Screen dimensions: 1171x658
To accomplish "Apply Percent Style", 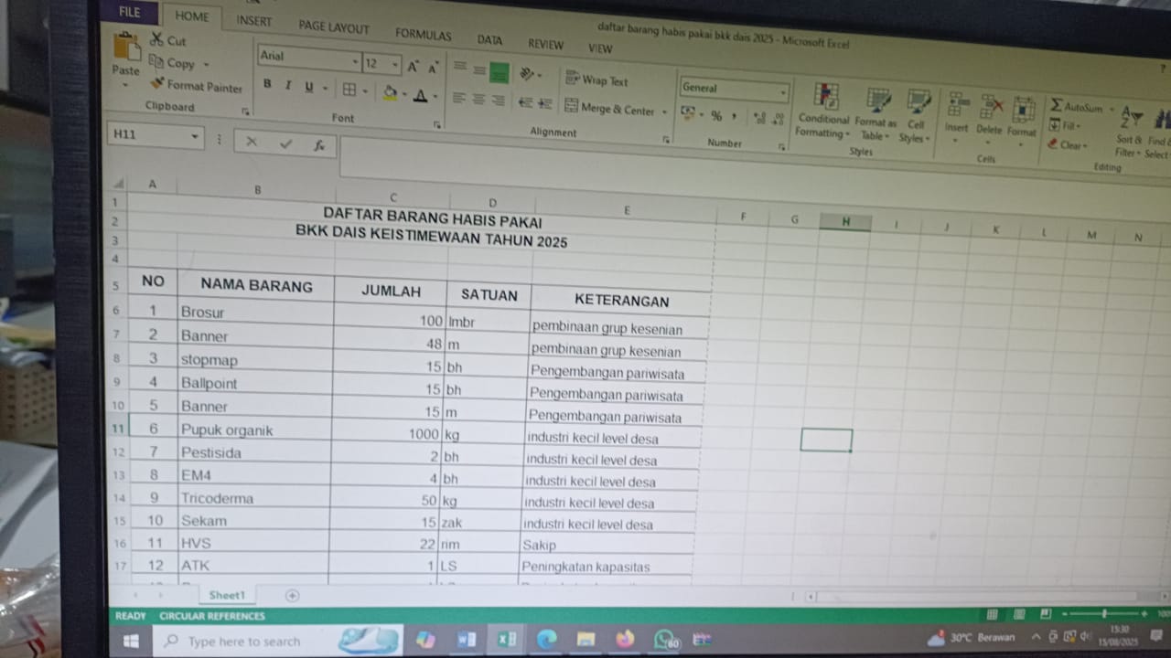I will [716, 116].
